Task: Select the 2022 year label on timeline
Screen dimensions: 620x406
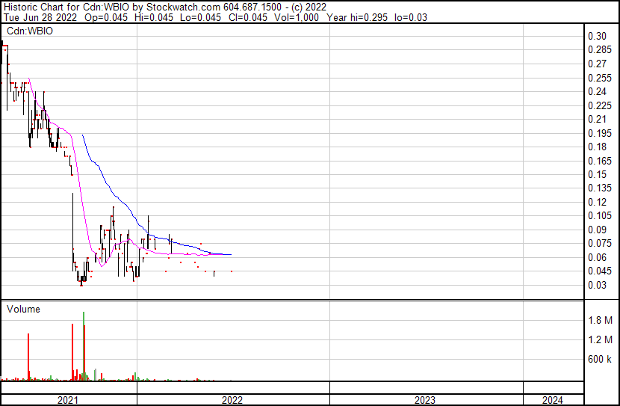Action: (x=233, y=400)
